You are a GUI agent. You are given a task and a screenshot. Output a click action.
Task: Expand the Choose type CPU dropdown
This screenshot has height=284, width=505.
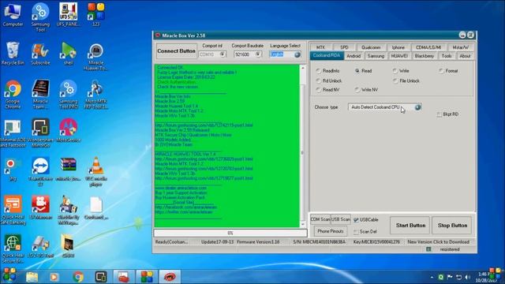point(417,107)
